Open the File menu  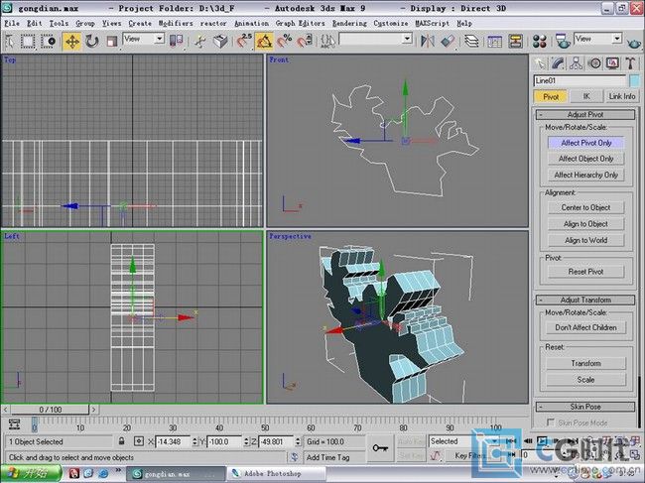pyautogui.click(x=12, y=24)
